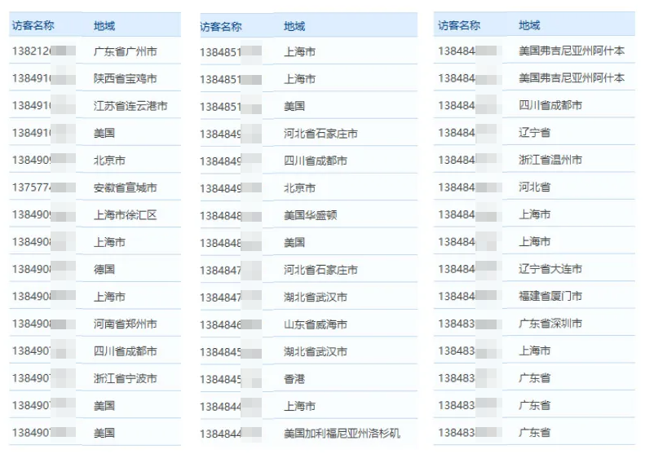This screenshot has height=454, width=645.
Task: Click visitor ID in 山东省威海市 row
Action: [231, 325]
